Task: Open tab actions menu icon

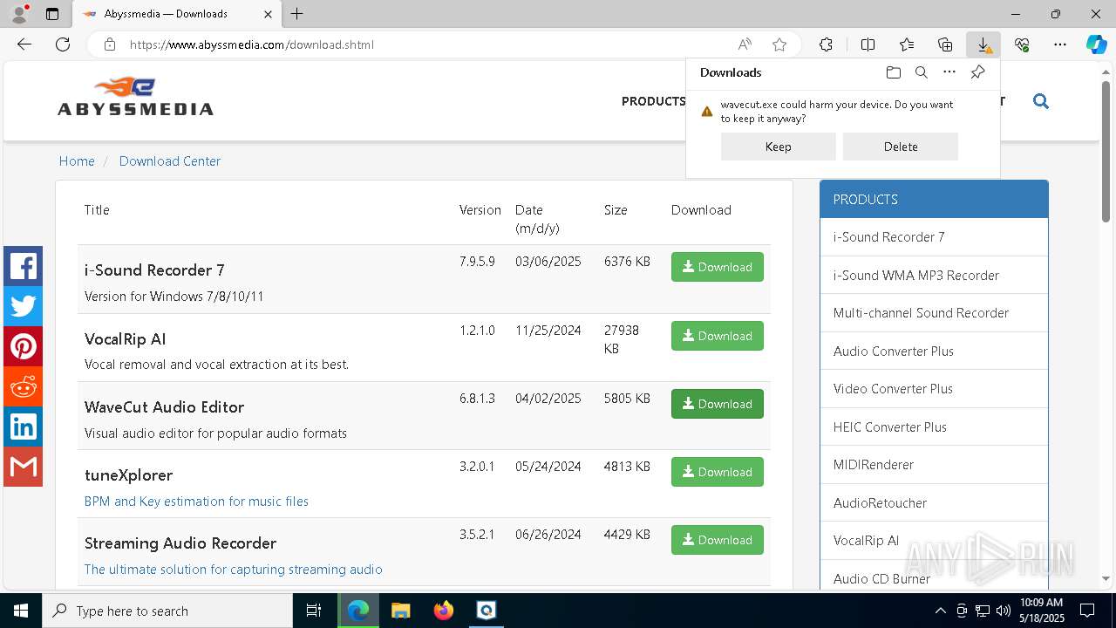Action: (52, 14)
